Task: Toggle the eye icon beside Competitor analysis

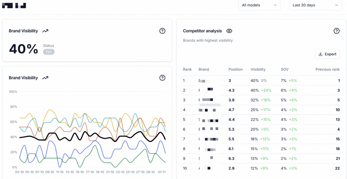Action: click(x=229, y=31)
